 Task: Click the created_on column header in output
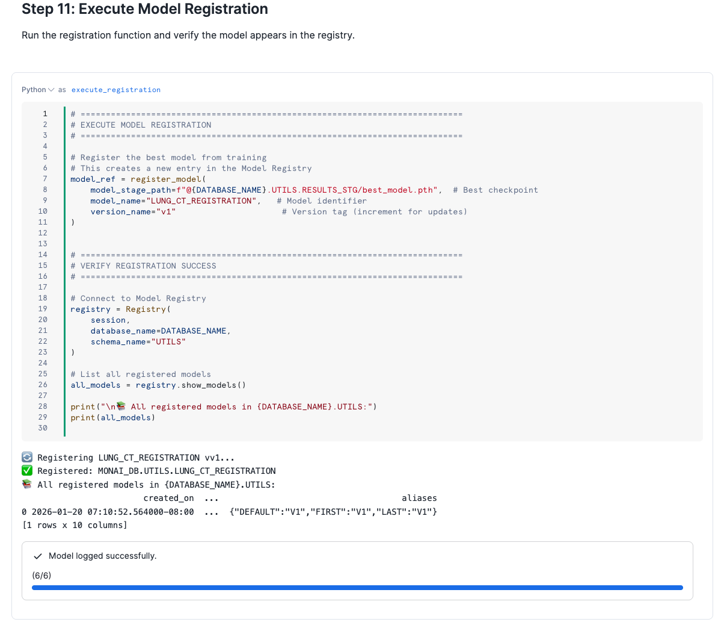168,498
